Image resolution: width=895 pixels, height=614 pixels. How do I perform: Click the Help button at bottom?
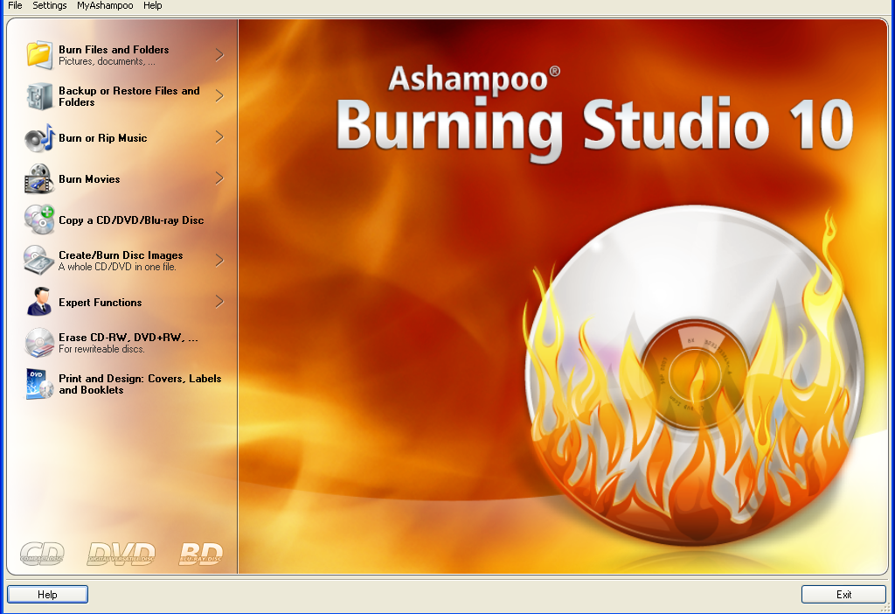pos(47,595)
